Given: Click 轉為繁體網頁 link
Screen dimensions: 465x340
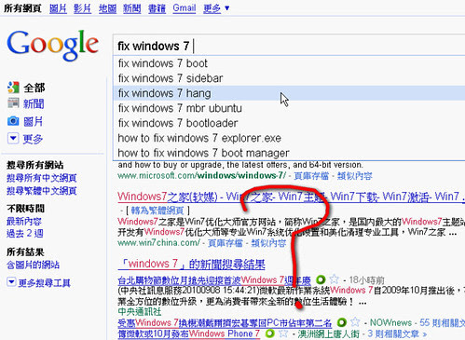Looking at the screenshot, I should click(157, 211).
